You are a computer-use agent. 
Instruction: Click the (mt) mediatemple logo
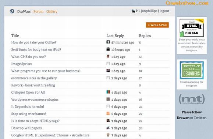pos(192,99)
